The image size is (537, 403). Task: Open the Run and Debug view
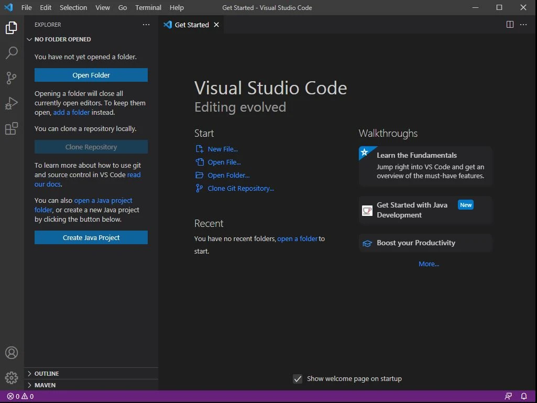coord(12,103)
